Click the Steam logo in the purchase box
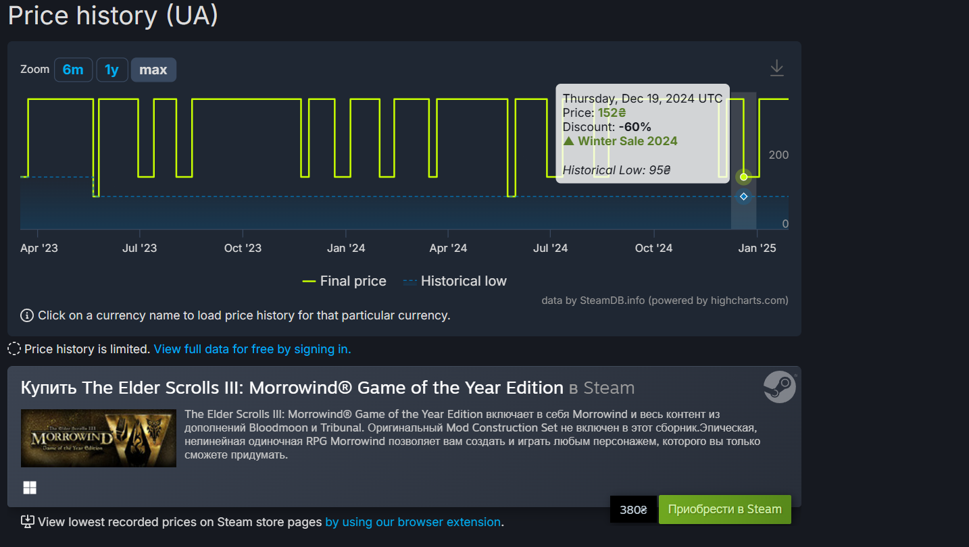The image size is (969, 547). click(779, 387)
